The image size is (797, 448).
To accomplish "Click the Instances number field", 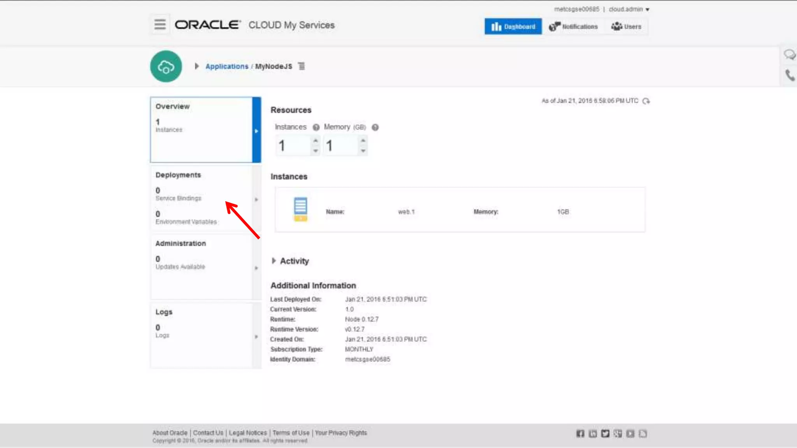I will (293, 145).
